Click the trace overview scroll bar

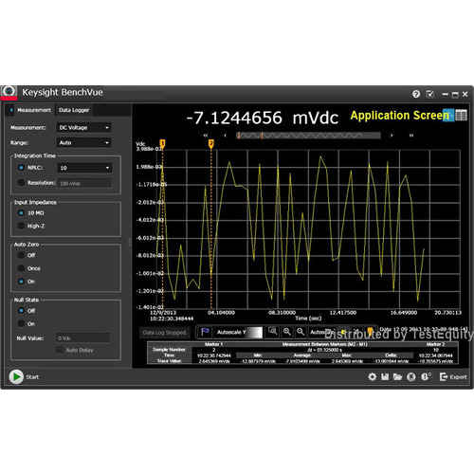click(x=308, y=136)
